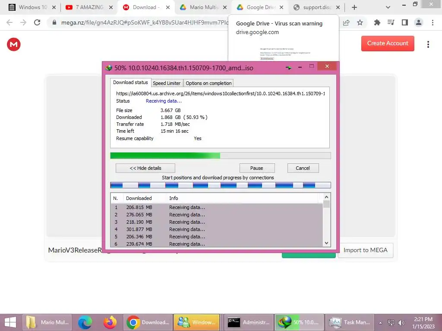Click the Info column header
Screen dimensions: 442x331
174,198
